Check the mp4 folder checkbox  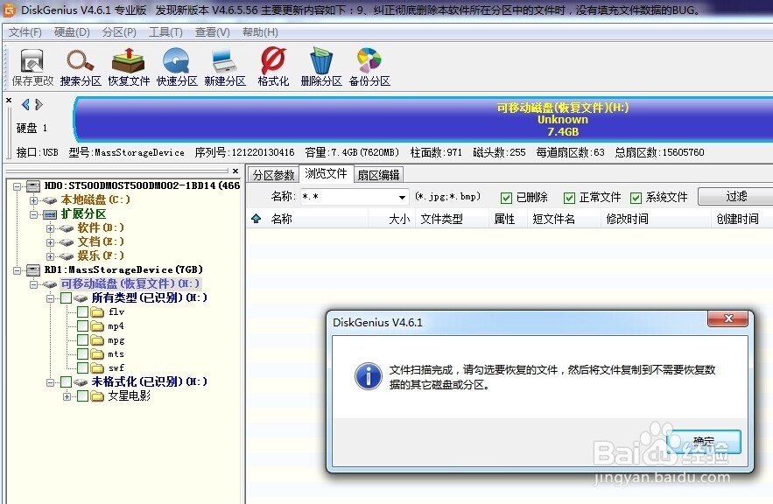point(83,326)
